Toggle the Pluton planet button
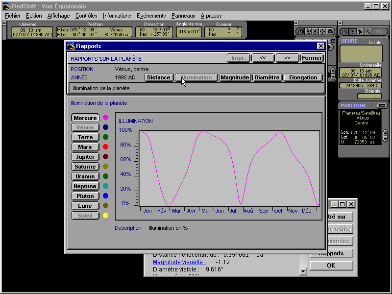 click(85, 196)
